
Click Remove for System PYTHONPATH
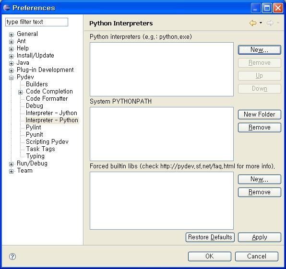(x=260, y=128)
